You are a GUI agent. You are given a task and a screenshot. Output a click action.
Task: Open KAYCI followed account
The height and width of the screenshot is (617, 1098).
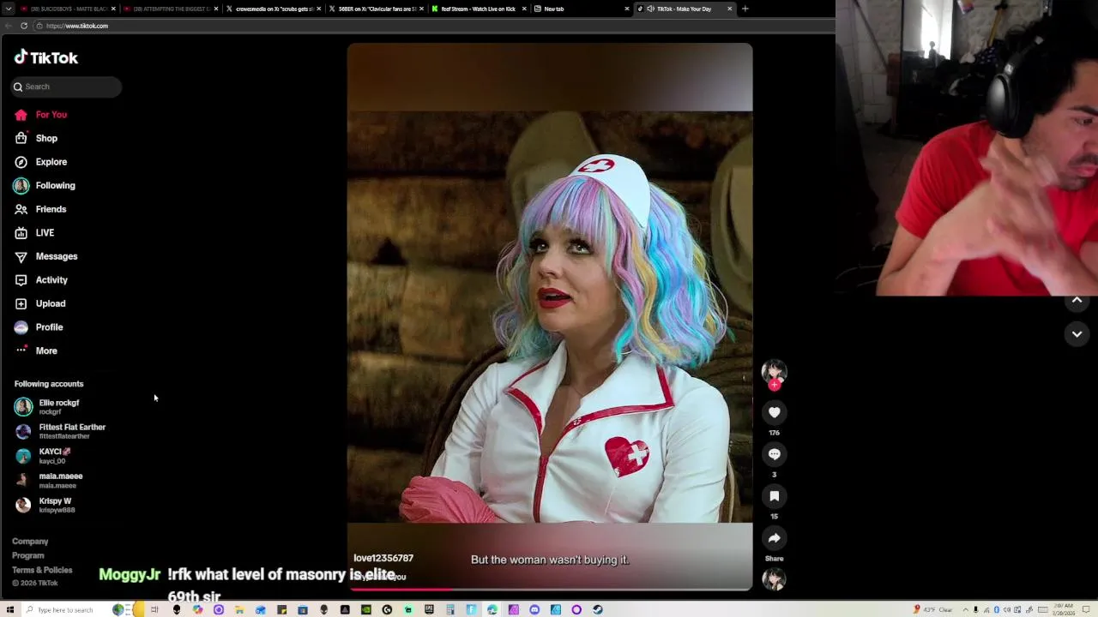(43, 456)
